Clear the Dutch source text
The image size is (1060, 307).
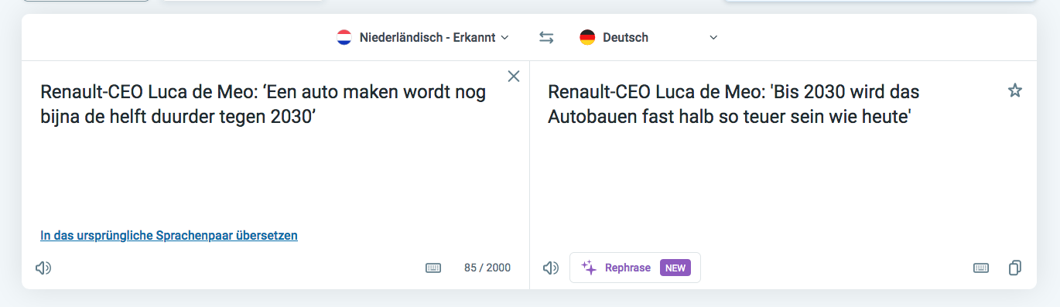(513, 76)
